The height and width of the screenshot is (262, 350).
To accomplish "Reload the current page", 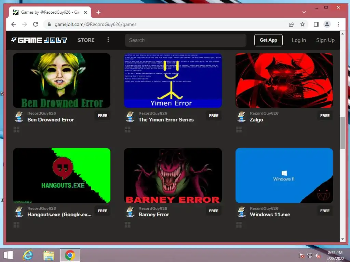I will 36,24.
